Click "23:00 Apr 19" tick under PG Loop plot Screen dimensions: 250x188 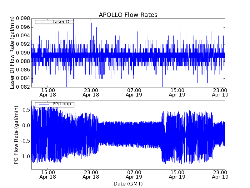point(220,175)
